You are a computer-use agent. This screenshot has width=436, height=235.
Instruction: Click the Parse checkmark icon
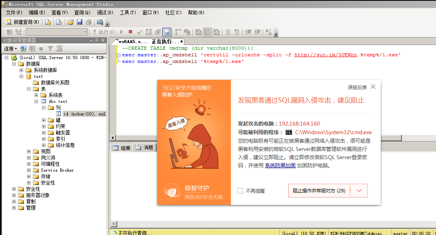140,32
